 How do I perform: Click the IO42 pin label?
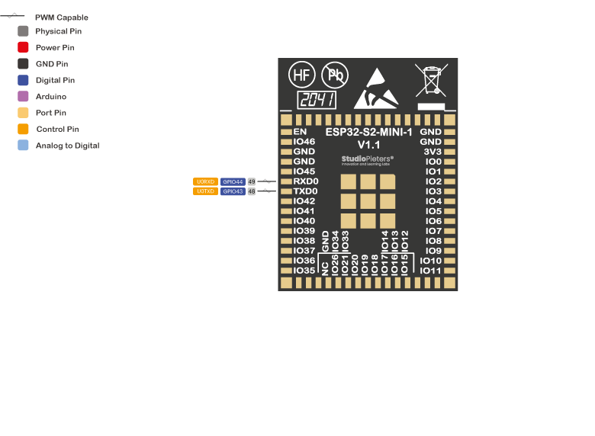(304, 201)
